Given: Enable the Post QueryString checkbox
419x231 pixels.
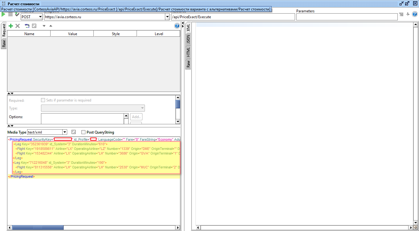Looking at the screenshot, I should point(83,132).
